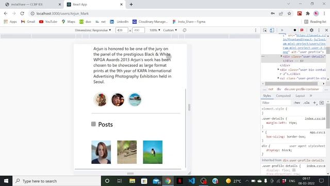Click the styles Filter field
330x186 pixels.
point(276,103)
